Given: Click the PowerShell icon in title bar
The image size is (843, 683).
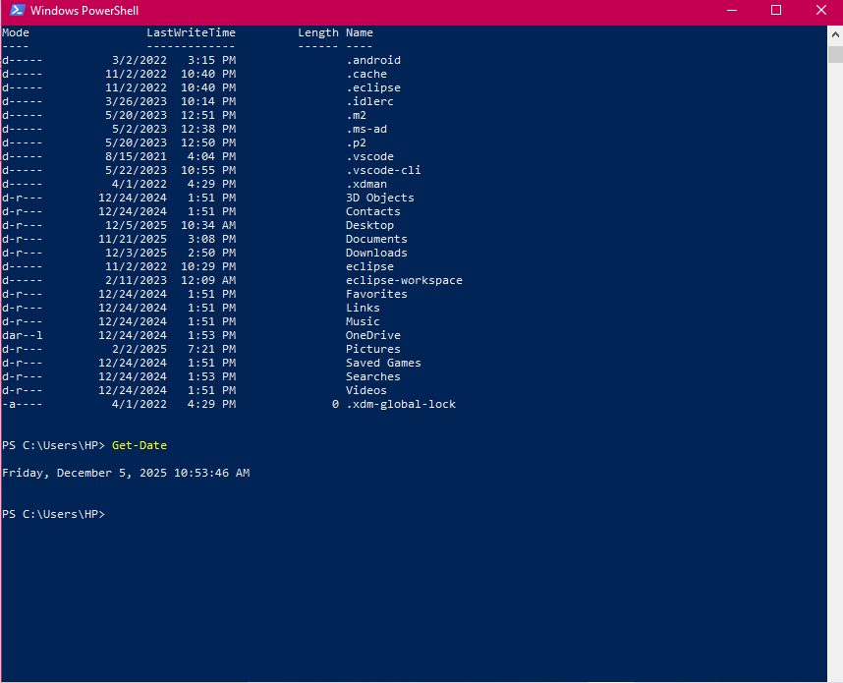Looking at the screenshot, I should [17, 11].
